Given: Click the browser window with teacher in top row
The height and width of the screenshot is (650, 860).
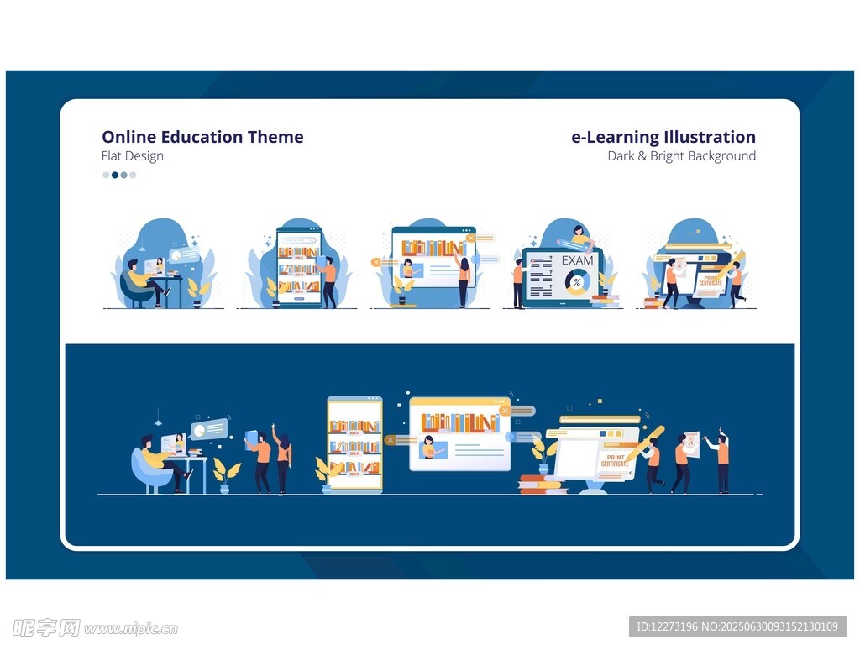Looking at the screenshot, I should click(x=433, y=257).
